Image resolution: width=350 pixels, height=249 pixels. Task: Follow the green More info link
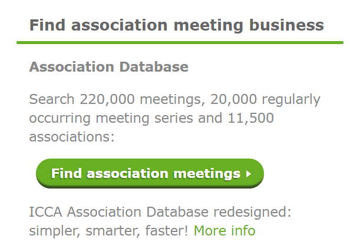224,231
